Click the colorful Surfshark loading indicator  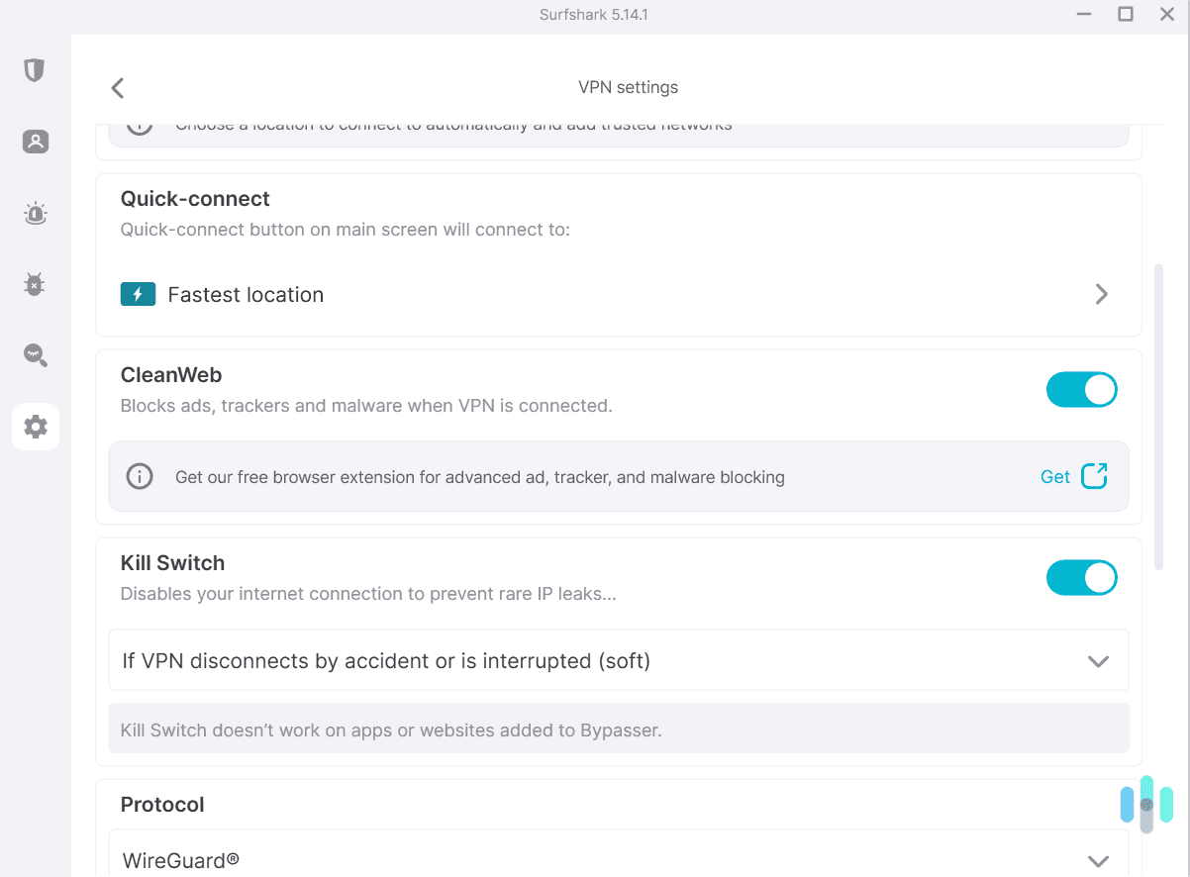pos(1146,805)
